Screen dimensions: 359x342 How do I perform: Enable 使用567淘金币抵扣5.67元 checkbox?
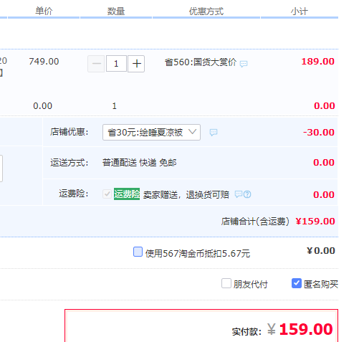138,252
